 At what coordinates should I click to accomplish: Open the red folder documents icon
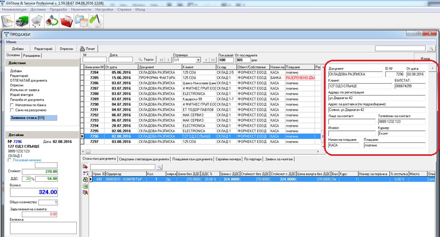pyautogui.click(x=67, y=21)
